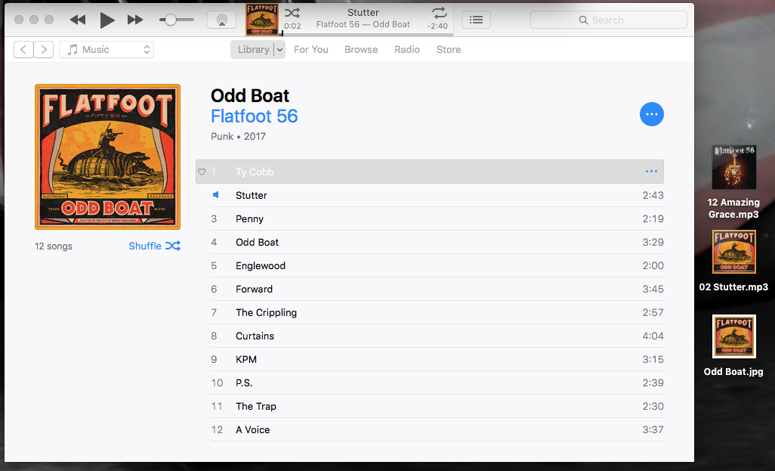Click the volume slider knob
The image size is (775, 471).
171,20
